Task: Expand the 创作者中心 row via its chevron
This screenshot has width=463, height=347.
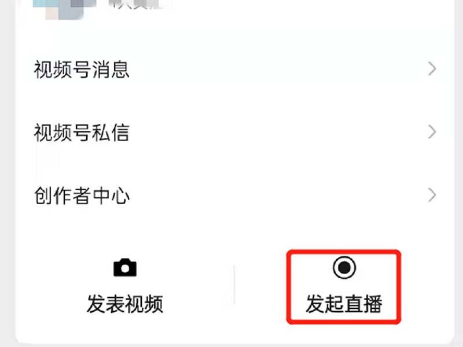Action: [432, 195]
